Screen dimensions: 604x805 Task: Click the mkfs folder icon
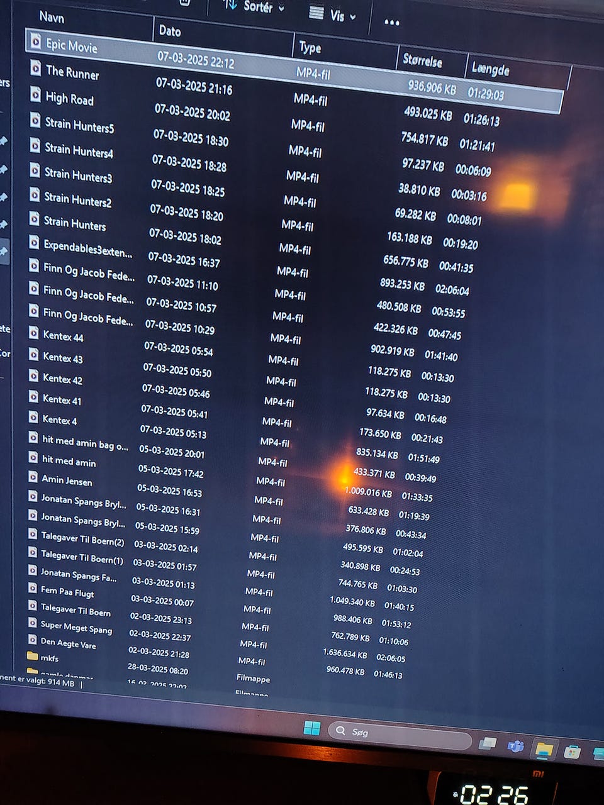pos(32,657)
